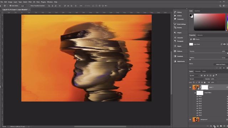
Task: Open the Comments panel
Action: pos(179,19)
